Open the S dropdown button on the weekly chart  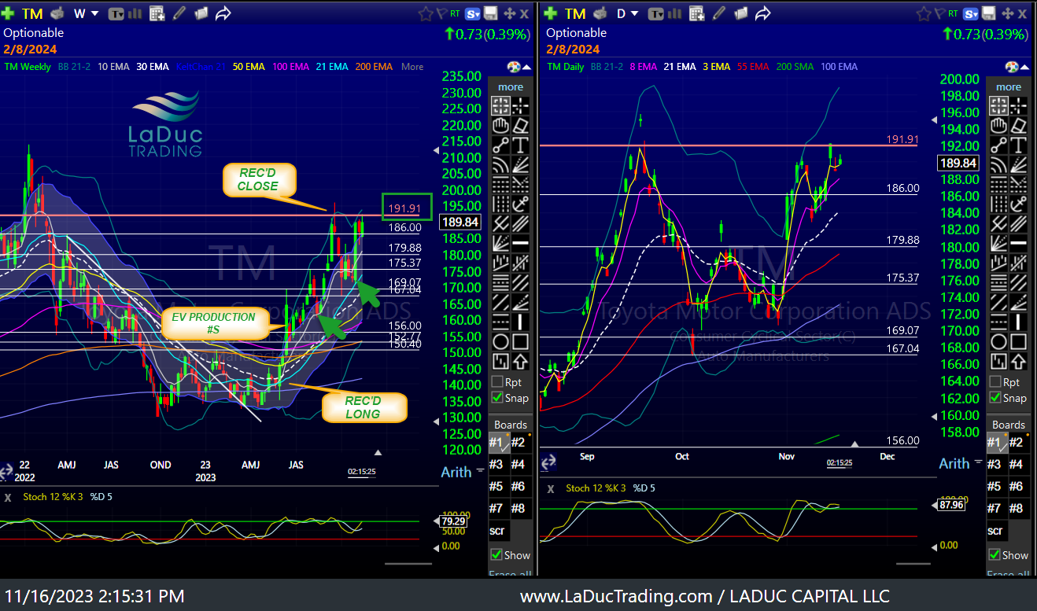473,13
